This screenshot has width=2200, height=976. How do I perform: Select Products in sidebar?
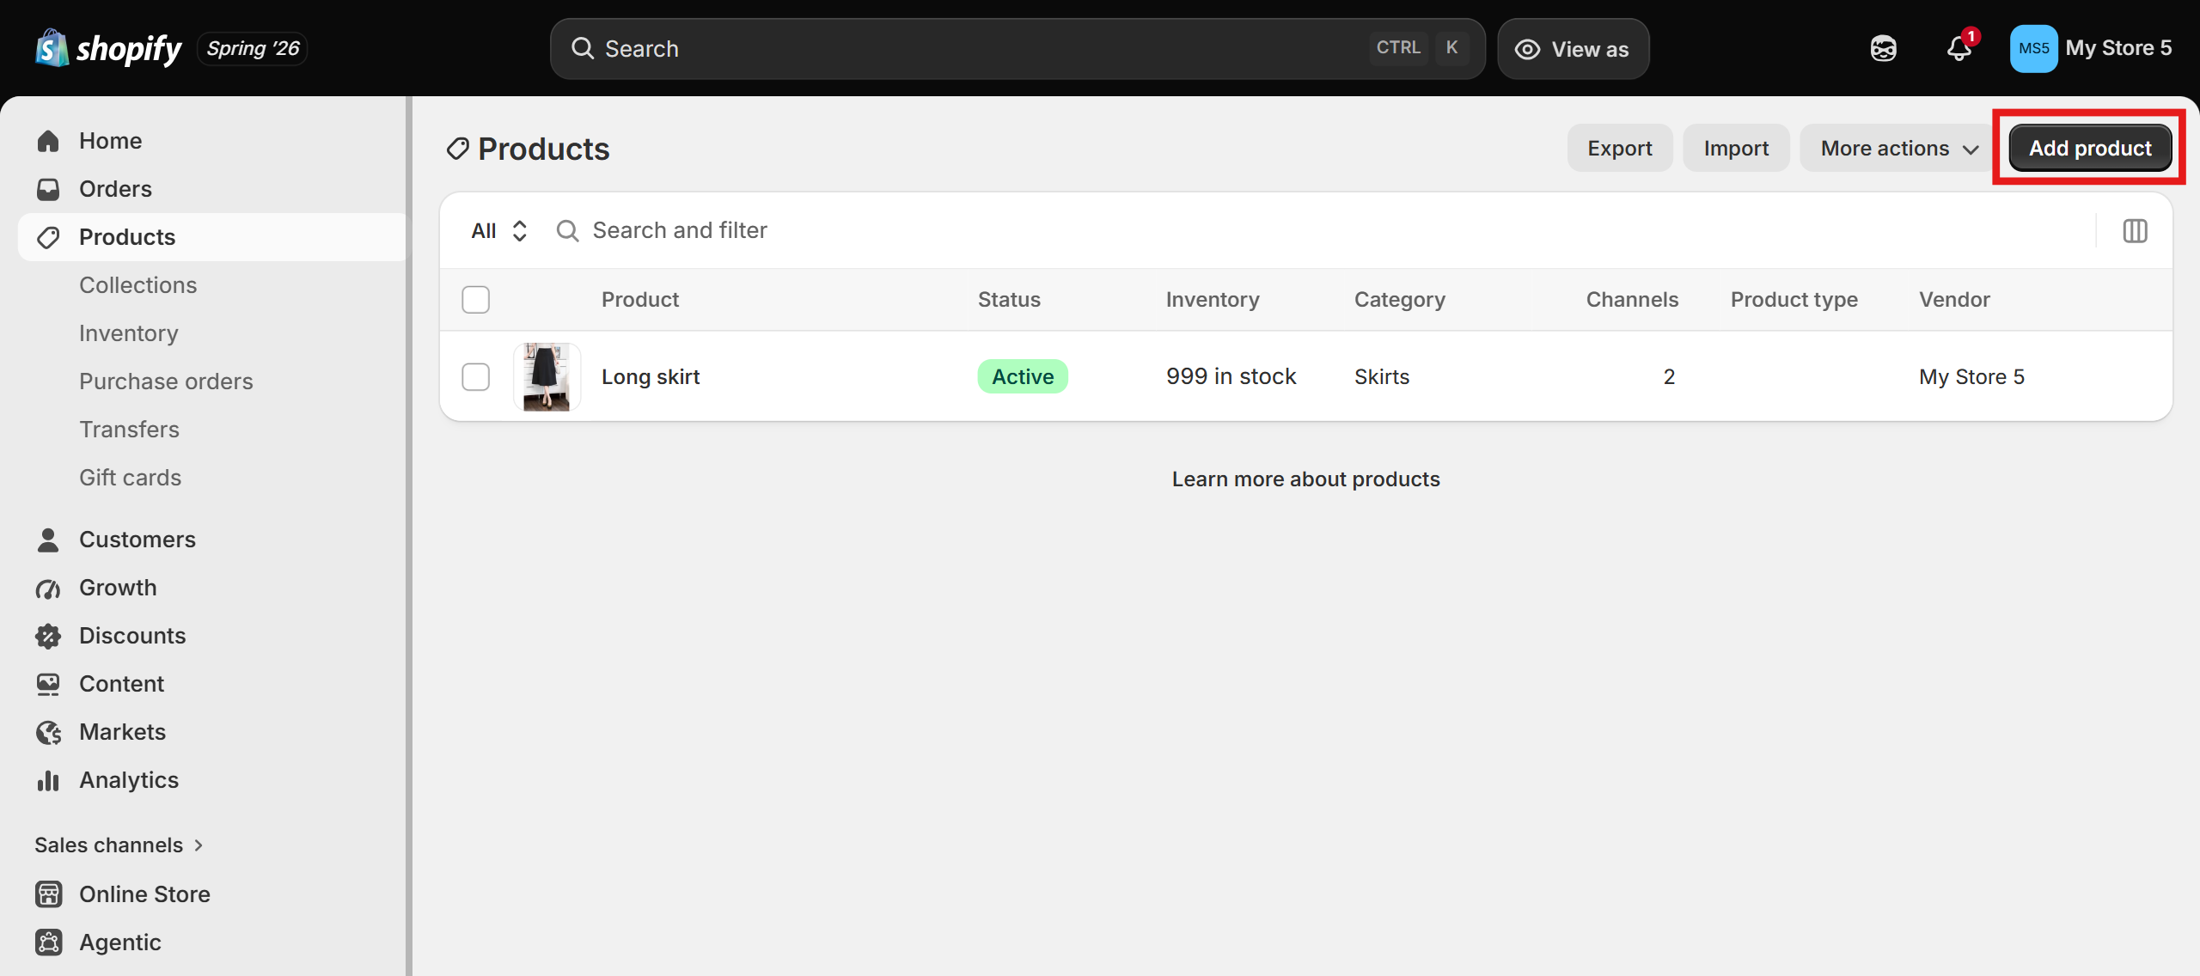click(211, 237)
